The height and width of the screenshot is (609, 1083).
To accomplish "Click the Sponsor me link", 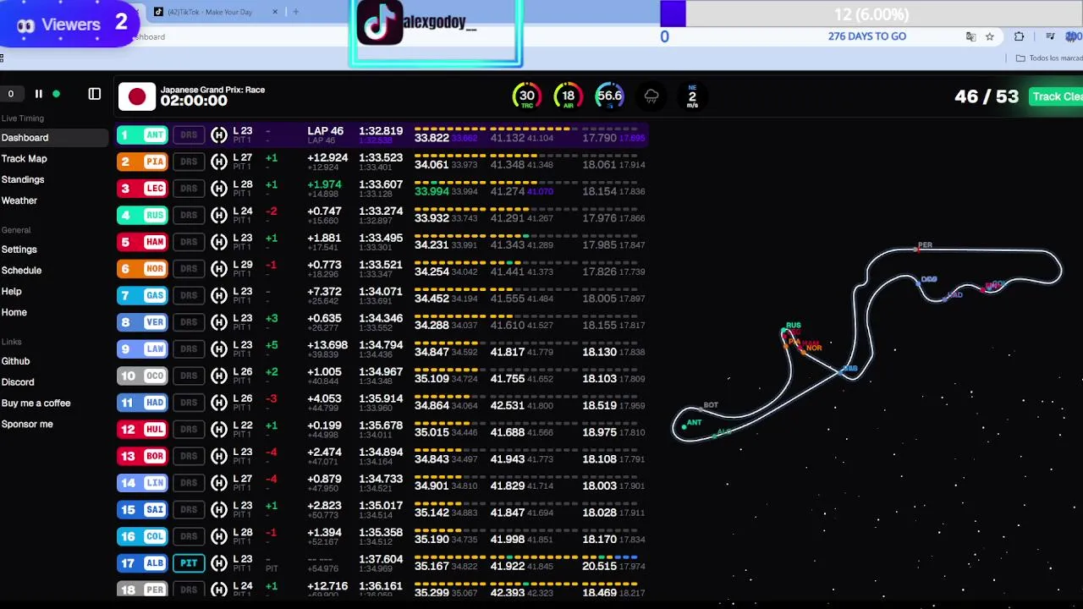I will tap(27, 425).
